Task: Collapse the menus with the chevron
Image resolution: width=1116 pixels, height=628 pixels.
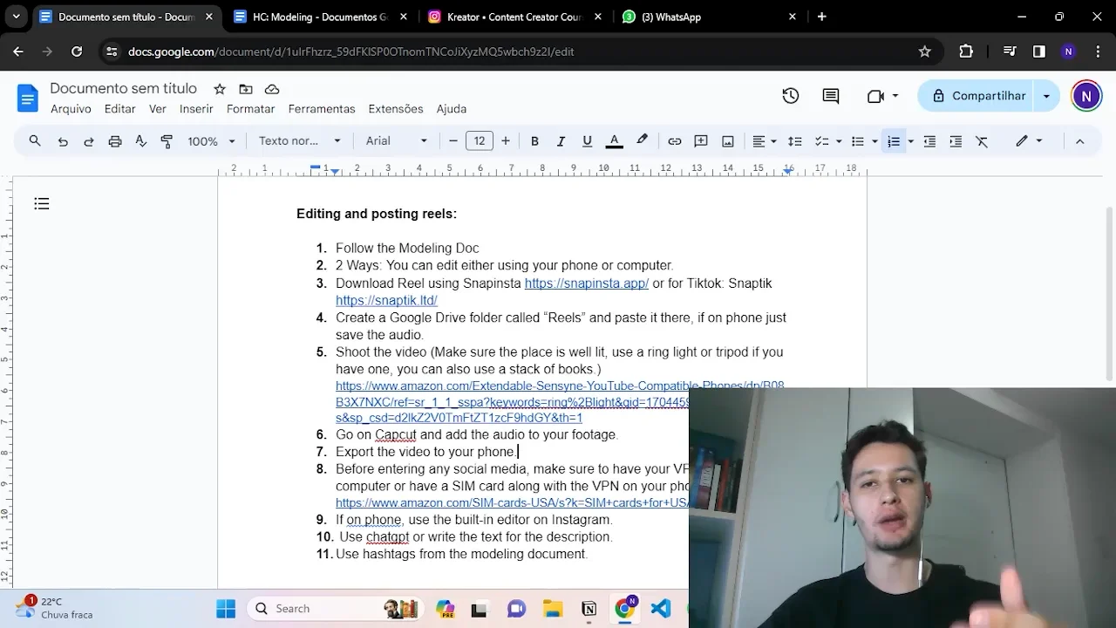Action: tap(1079, 141)
